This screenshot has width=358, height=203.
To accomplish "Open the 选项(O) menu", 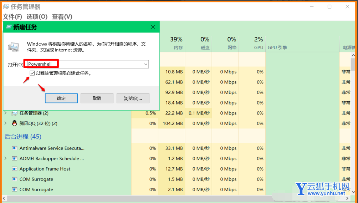I will pos(37,17).
